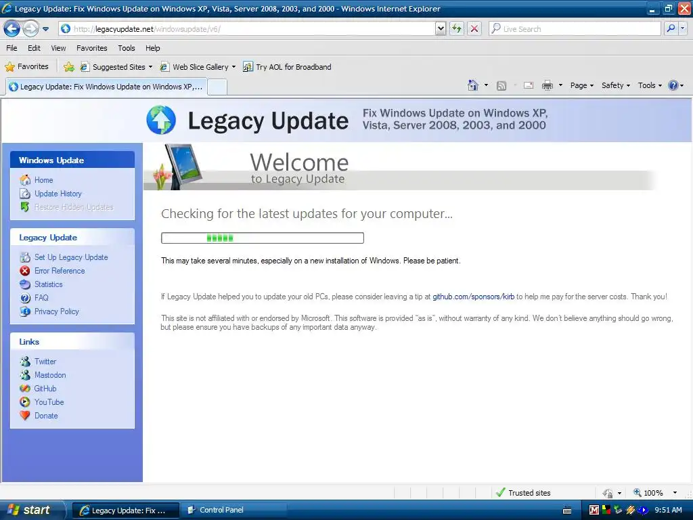Open the Tools command bar menu
Image resolution: width=693 pixels, height=520 pixels.
click(650, 85)
